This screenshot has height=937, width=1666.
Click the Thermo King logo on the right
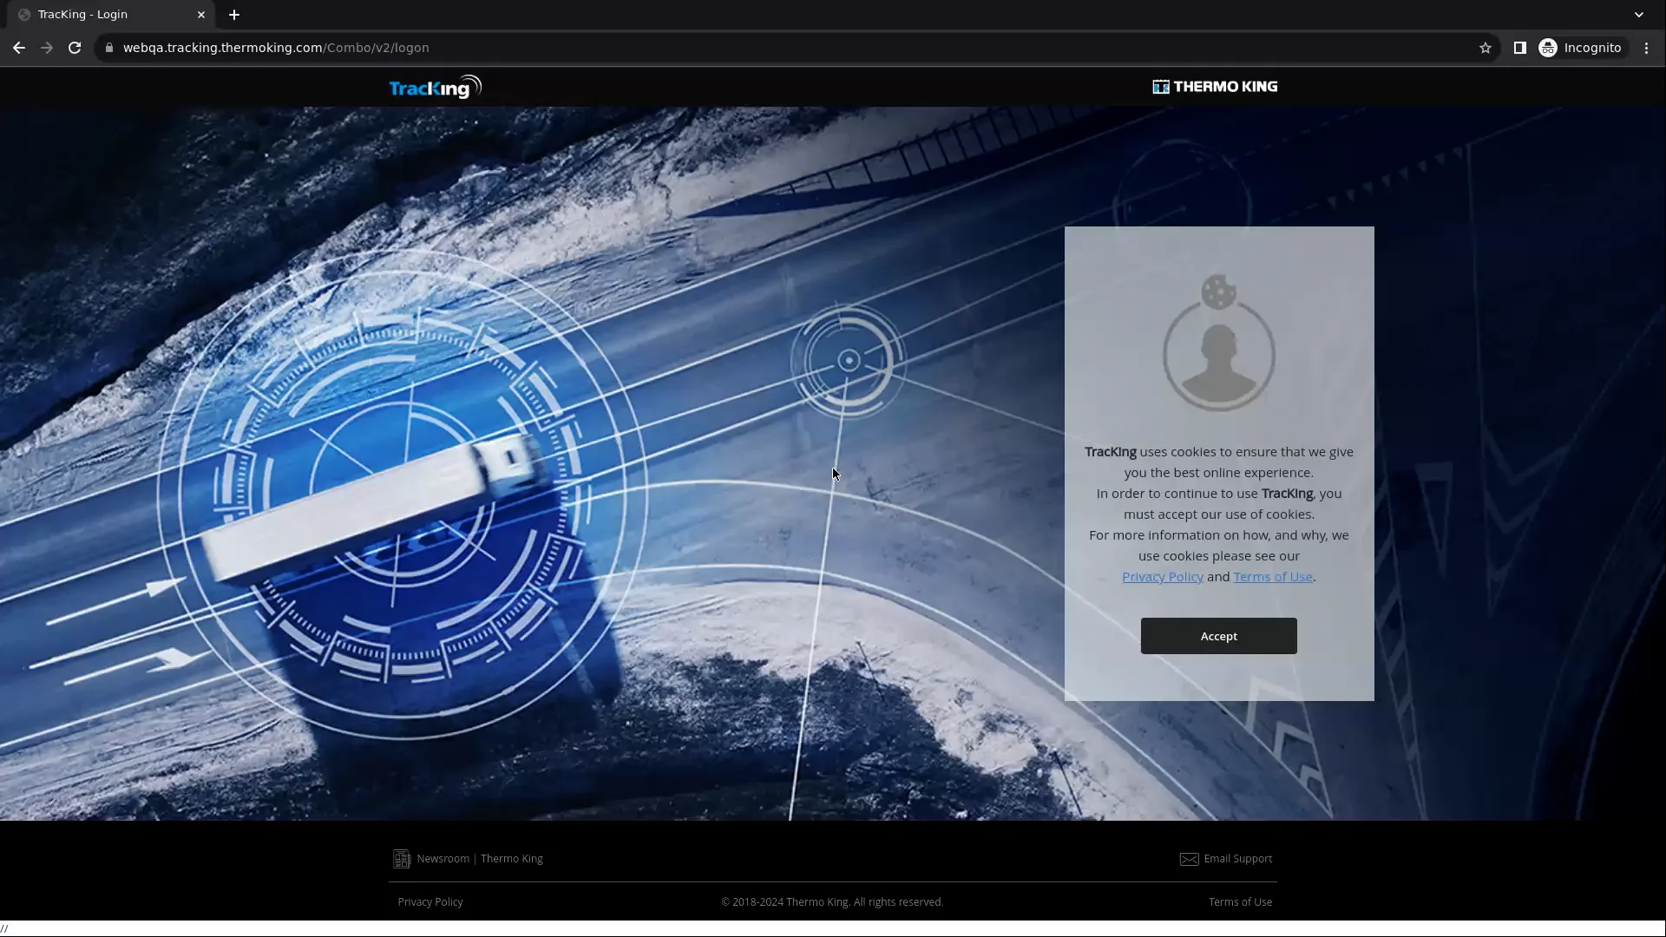pyautogui.click(x=1214, y=86)
